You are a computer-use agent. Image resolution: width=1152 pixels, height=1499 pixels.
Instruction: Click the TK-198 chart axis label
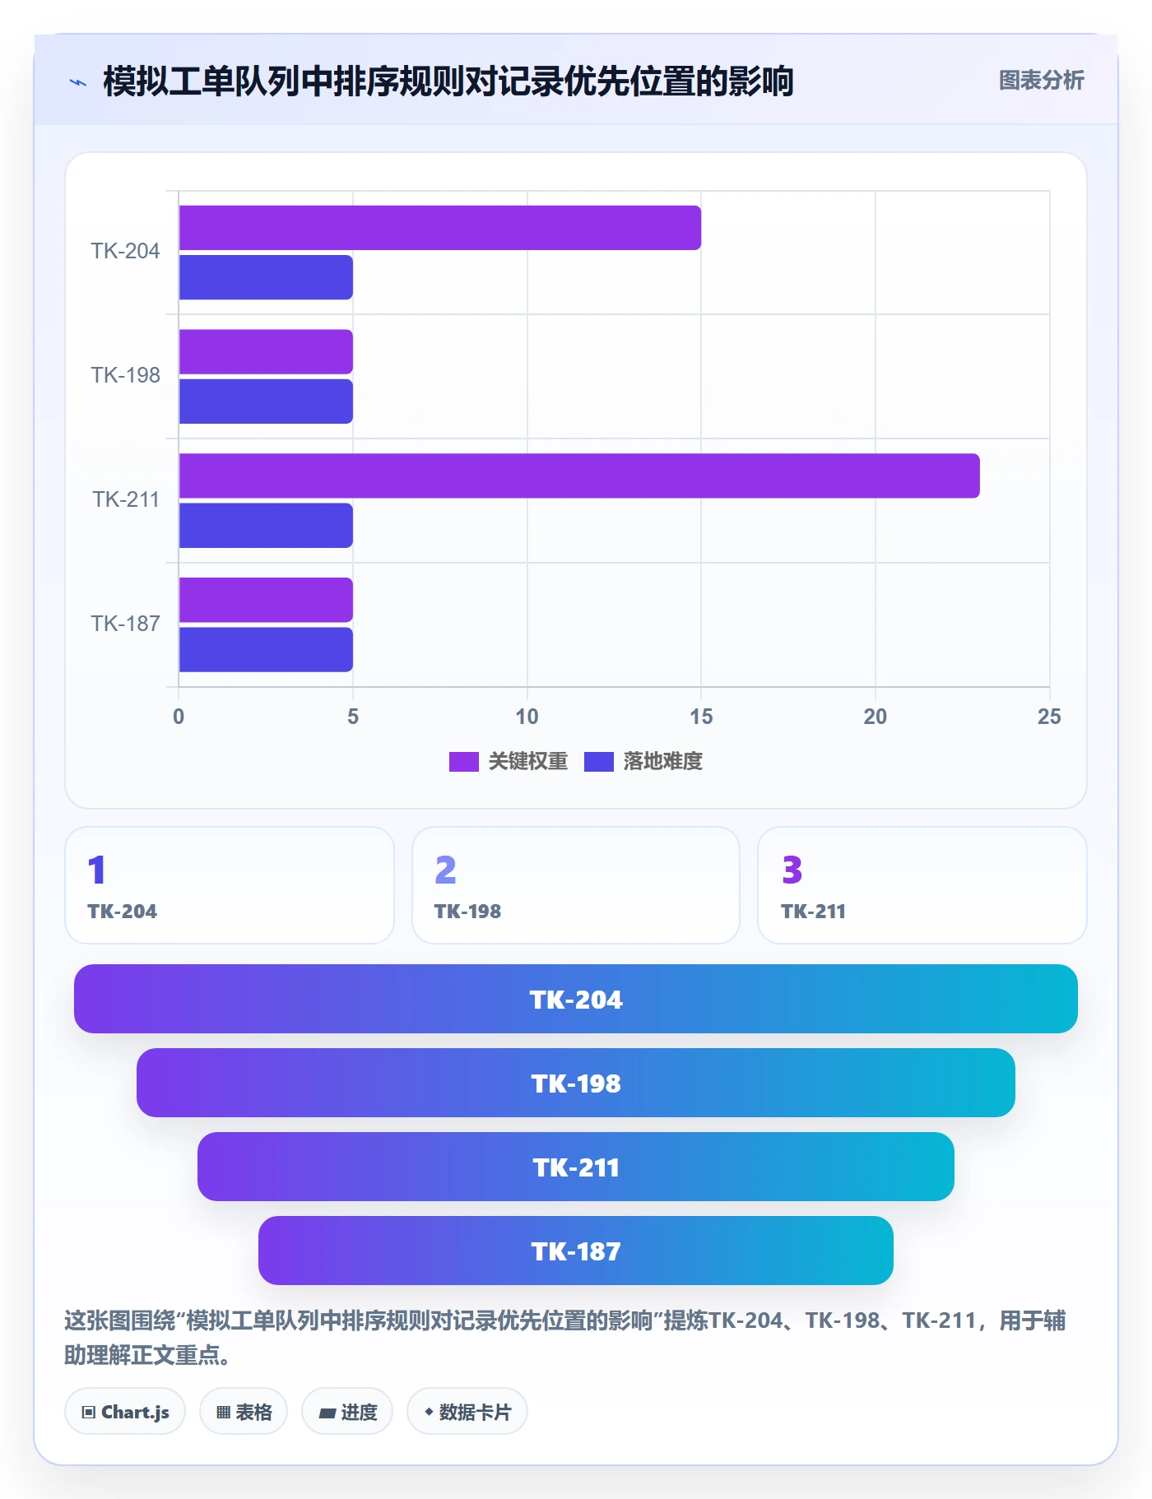click(125, 375)
